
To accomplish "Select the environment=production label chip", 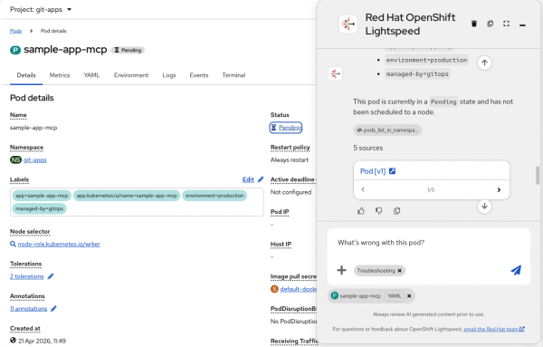I will [214, 196].
